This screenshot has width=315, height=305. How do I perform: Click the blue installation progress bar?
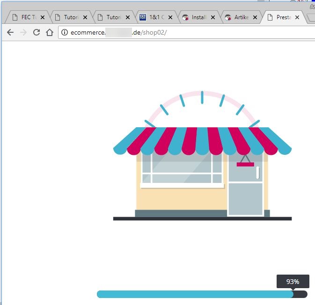pos(202,294)
